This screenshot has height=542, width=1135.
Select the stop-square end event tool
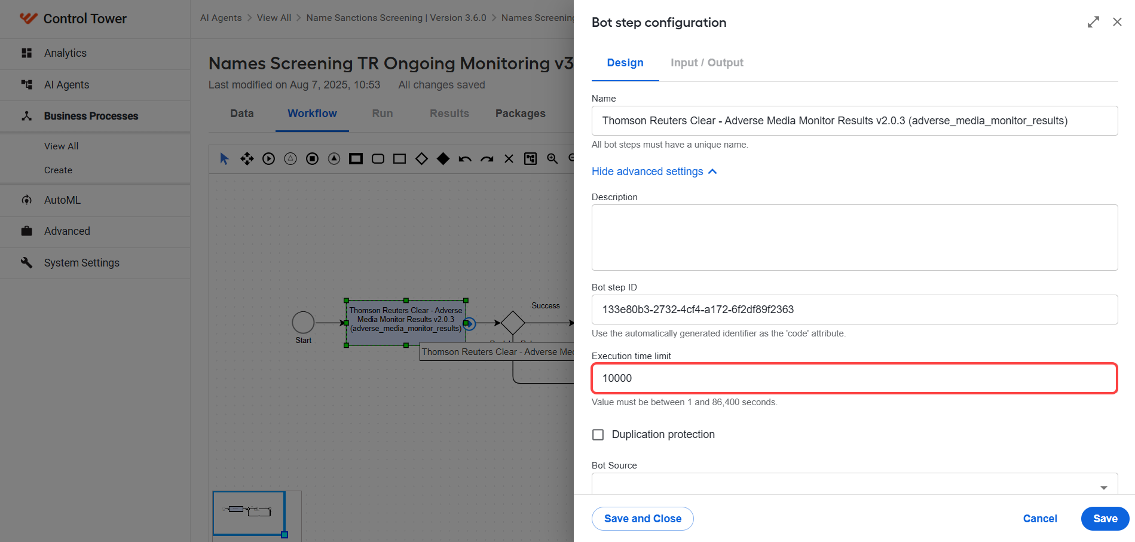312,159
